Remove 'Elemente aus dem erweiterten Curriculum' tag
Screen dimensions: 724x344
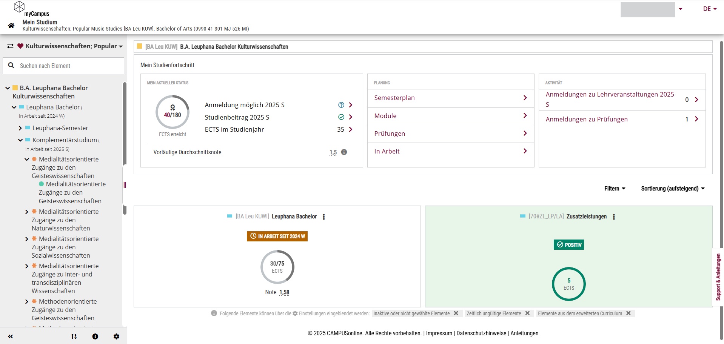[x=628, y=313]
